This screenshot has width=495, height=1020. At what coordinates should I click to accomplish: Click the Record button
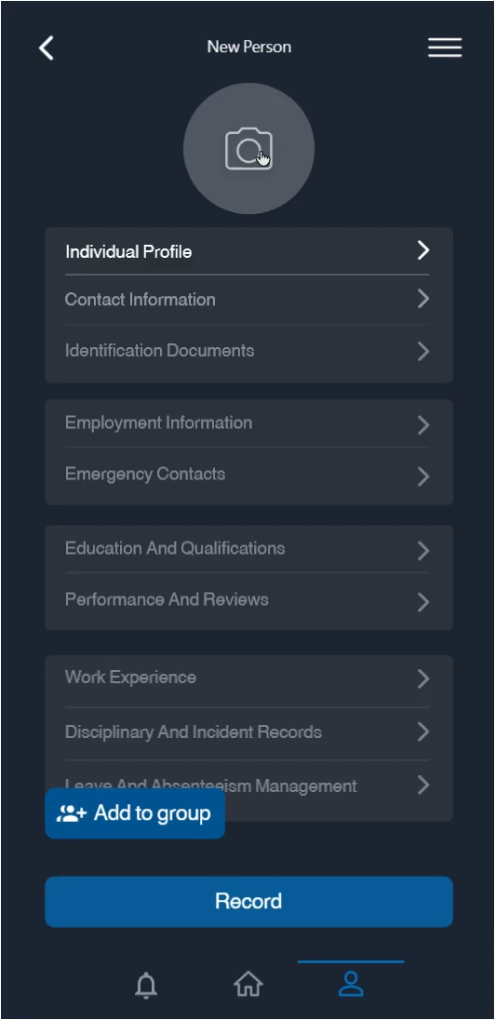[248, 902]
